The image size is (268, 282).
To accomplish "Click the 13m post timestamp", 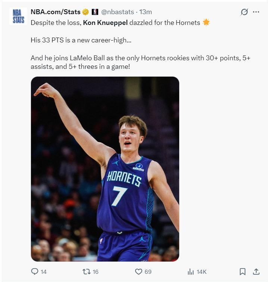I will tap(146, 12).
